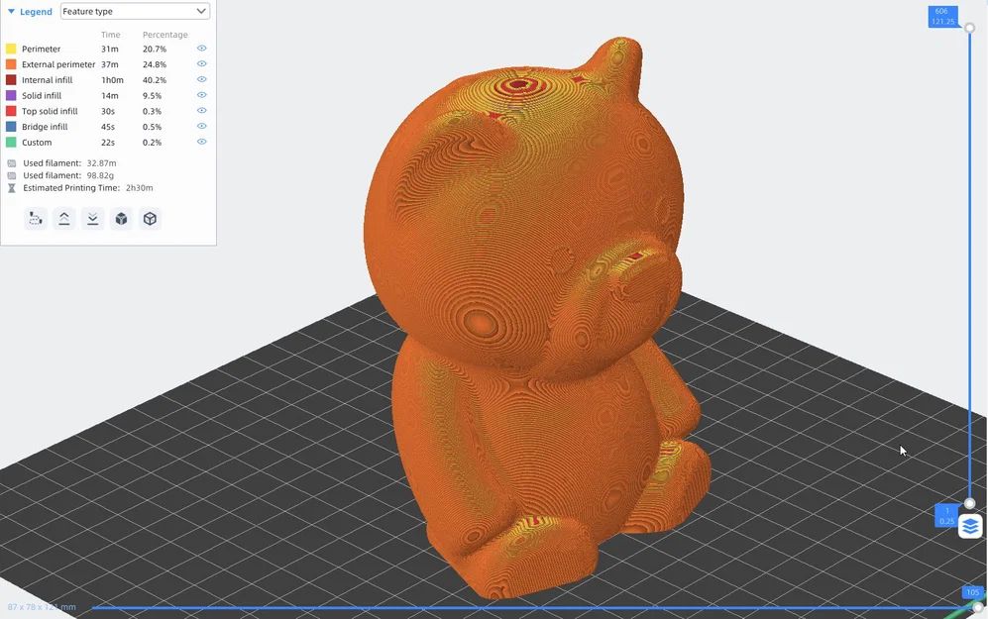Click the Custom label in legend

[37, 143]
